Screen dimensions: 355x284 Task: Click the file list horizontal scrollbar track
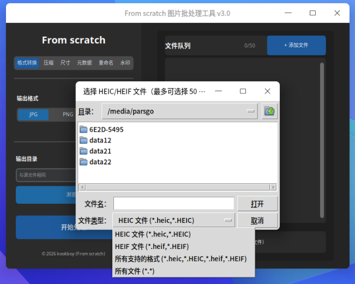(178, 187)
